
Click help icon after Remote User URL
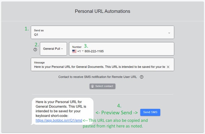[142, 77]
